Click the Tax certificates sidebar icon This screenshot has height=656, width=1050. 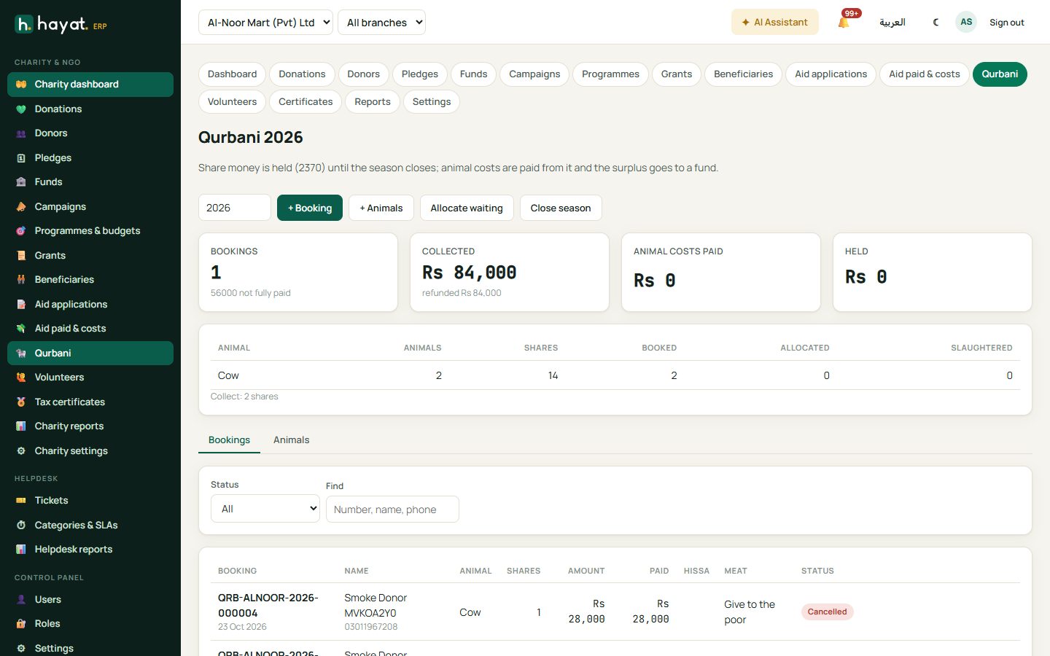(21, 402)
